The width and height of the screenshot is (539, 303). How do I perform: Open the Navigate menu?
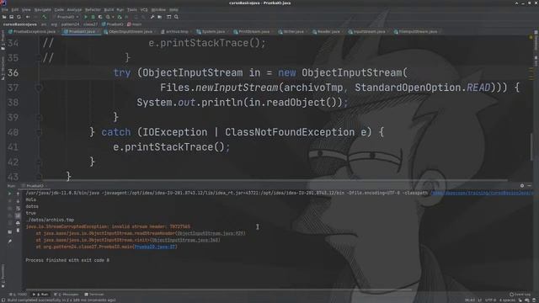43,10
